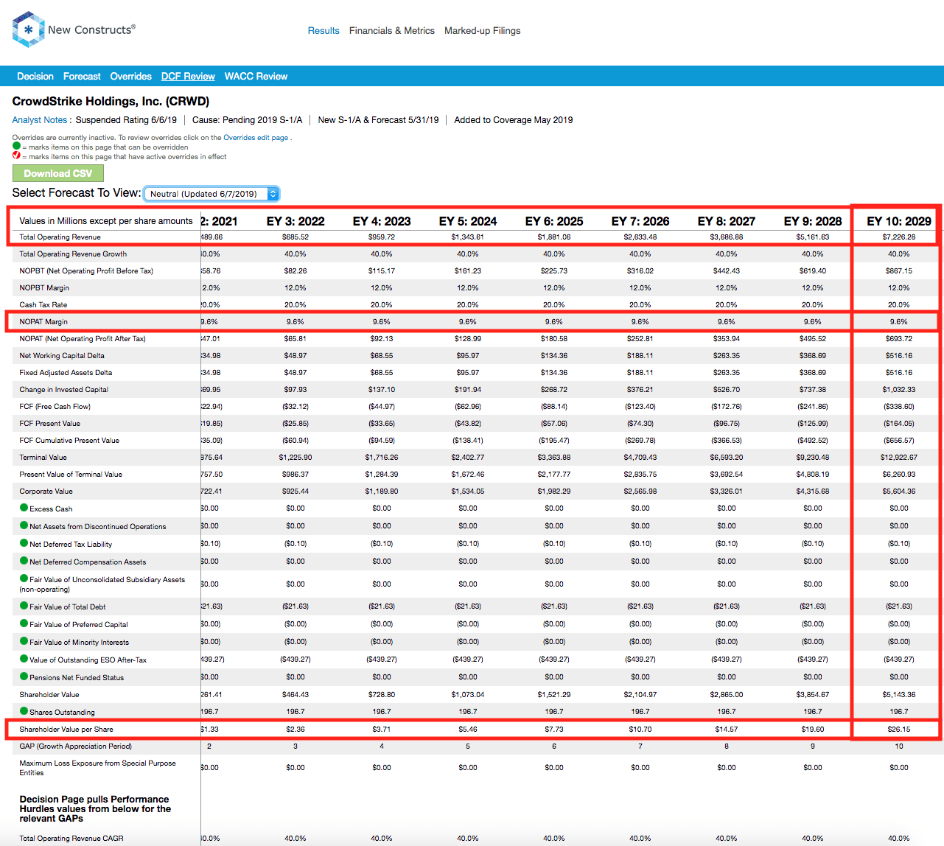
Task: Switch to the WACC Review tab
Action: (256, 77)
